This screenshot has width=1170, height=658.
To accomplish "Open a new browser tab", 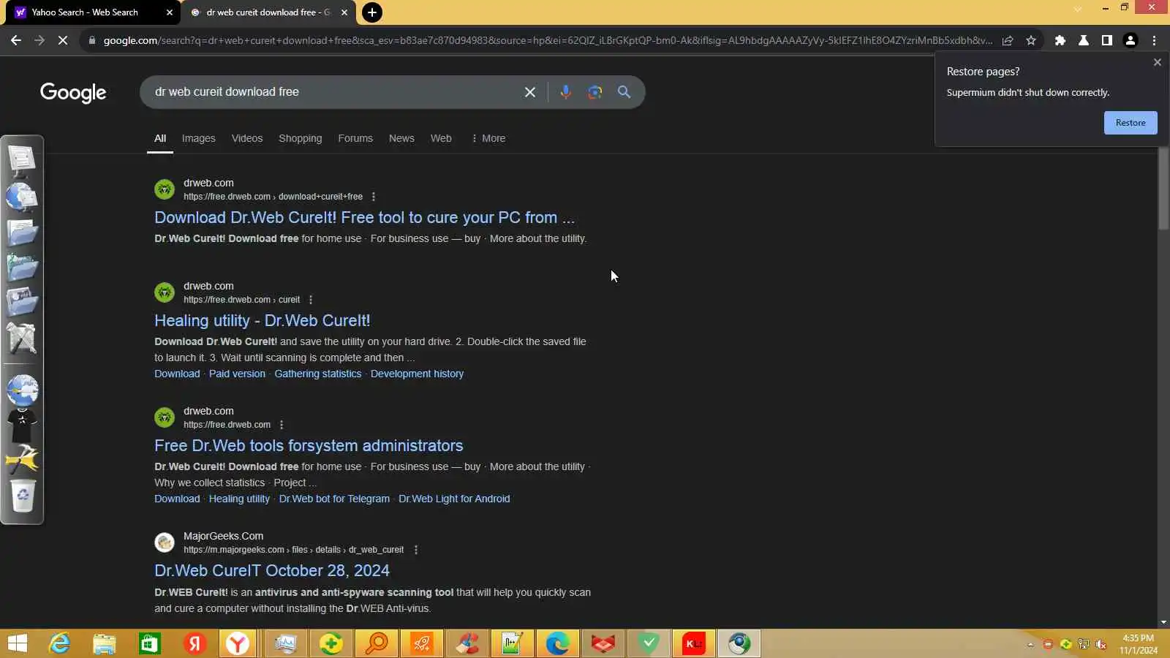I will pos(372,12).
